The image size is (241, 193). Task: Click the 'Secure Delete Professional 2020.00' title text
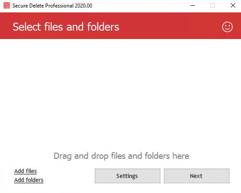[52, 6]
